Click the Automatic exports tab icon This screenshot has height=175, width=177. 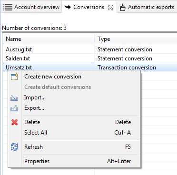(122, 7)
